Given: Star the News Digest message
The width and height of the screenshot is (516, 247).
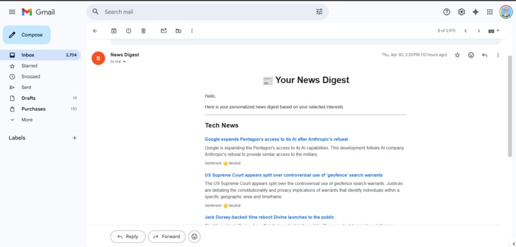Looking at the screenshot, I should point(457,55).
